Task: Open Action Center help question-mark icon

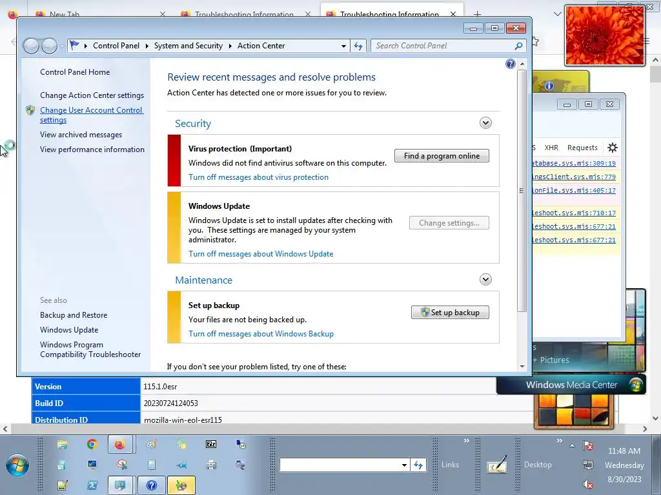Action: pos(510,64)
